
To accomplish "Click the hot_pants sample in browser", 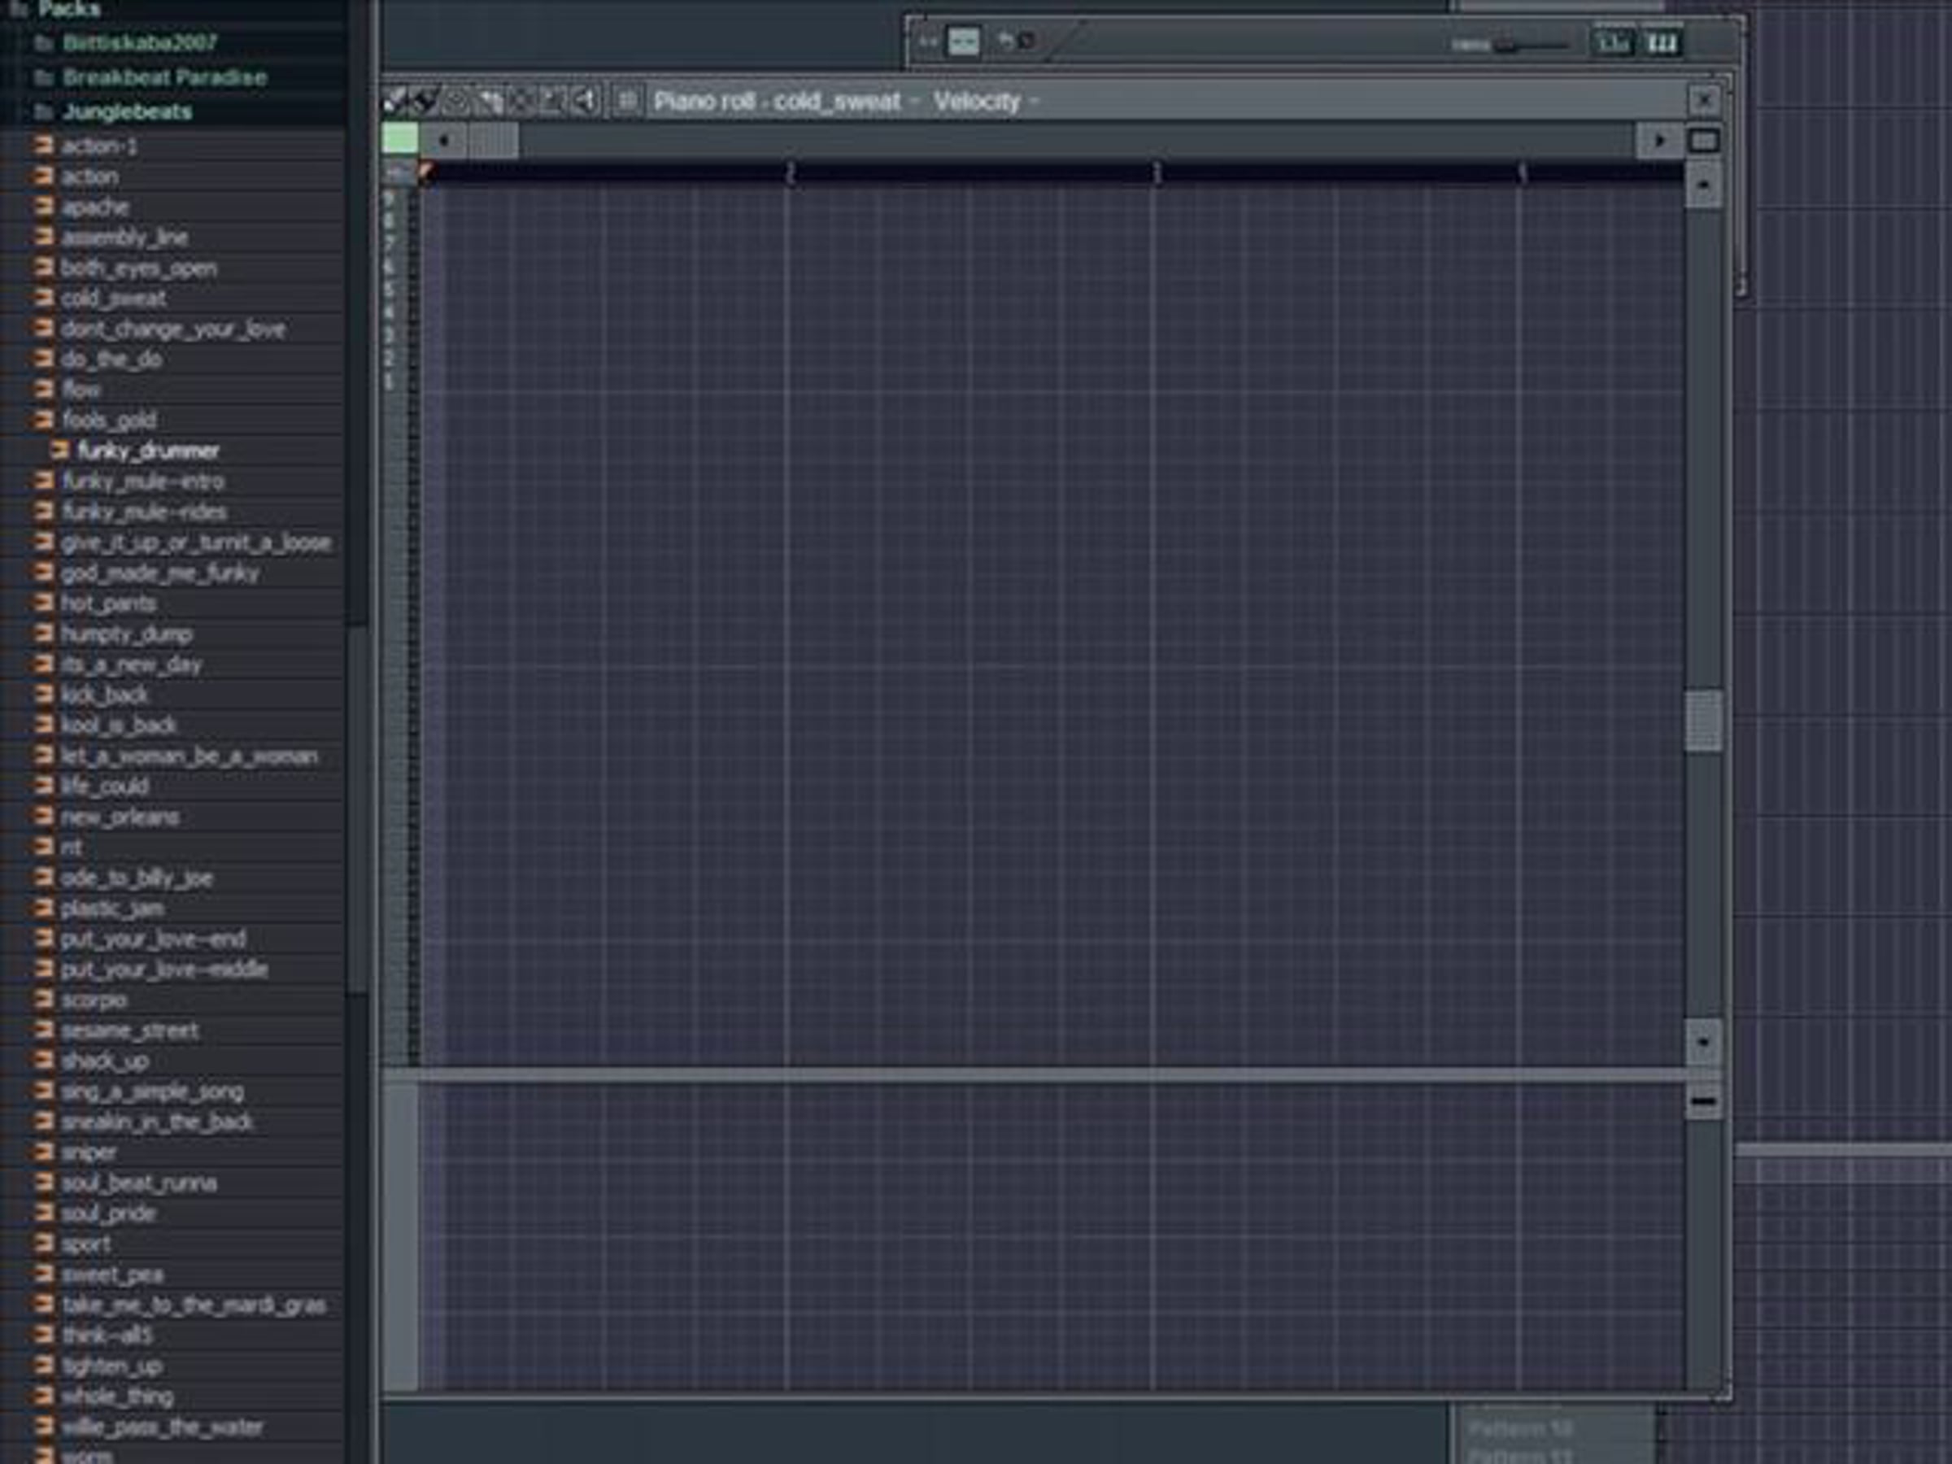I will tap(107, 603).
